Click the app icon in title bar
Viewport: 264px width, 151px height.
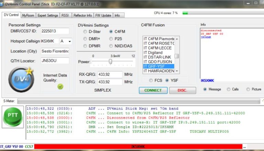pyautogui.click(x=1, y=4)
